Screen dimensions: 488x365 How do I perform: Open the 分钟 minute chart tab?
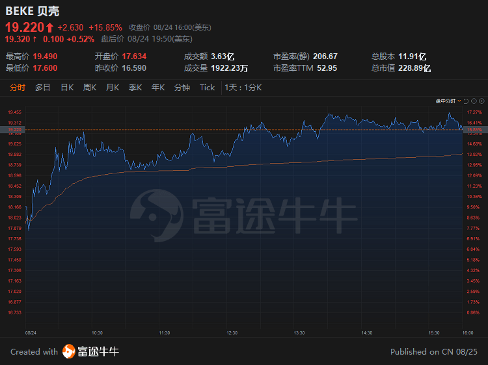[x=182, y=88]
